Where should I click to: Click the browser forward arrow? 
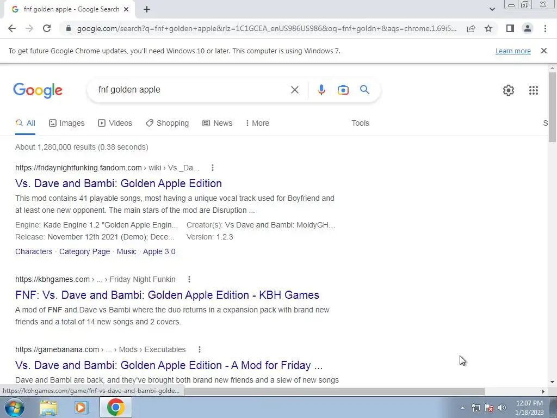29,28
